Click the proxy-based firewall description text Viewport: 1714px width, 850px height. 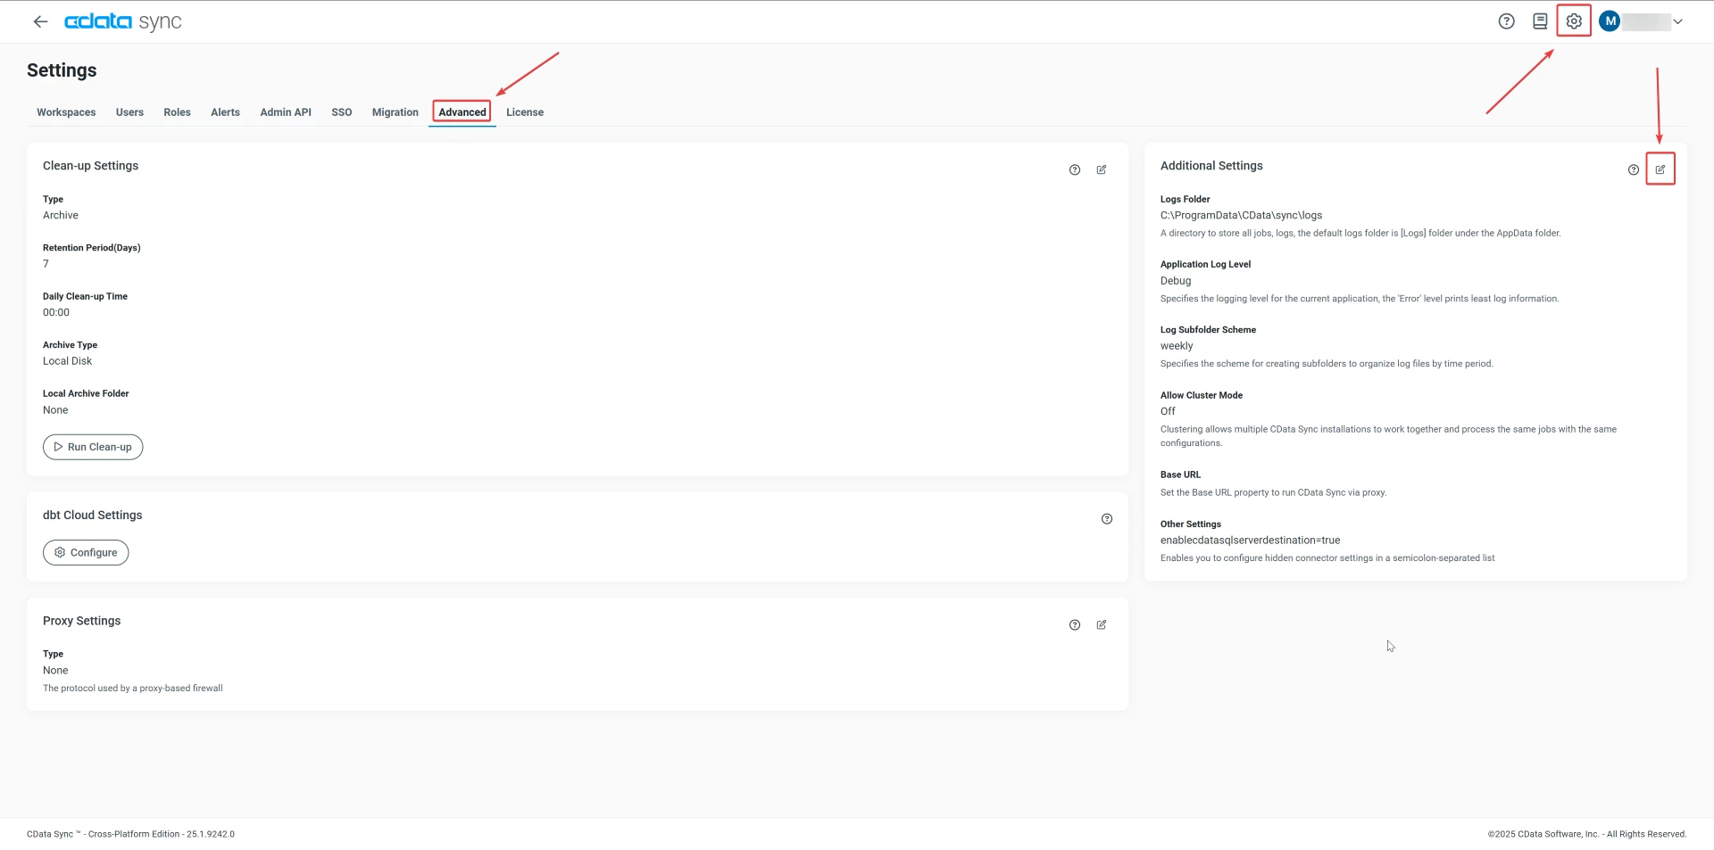coord(133,689)
